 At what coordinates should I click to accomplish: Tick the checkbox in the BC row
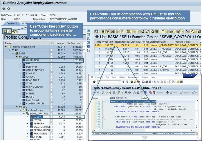pos(51,50)
